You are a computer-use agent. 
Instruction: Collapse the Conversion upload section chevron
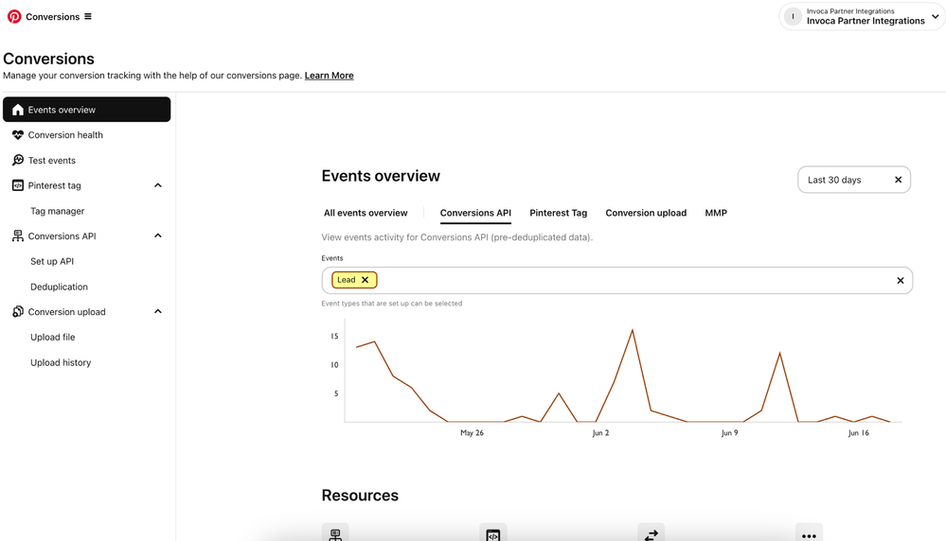(x=158, y=311)
